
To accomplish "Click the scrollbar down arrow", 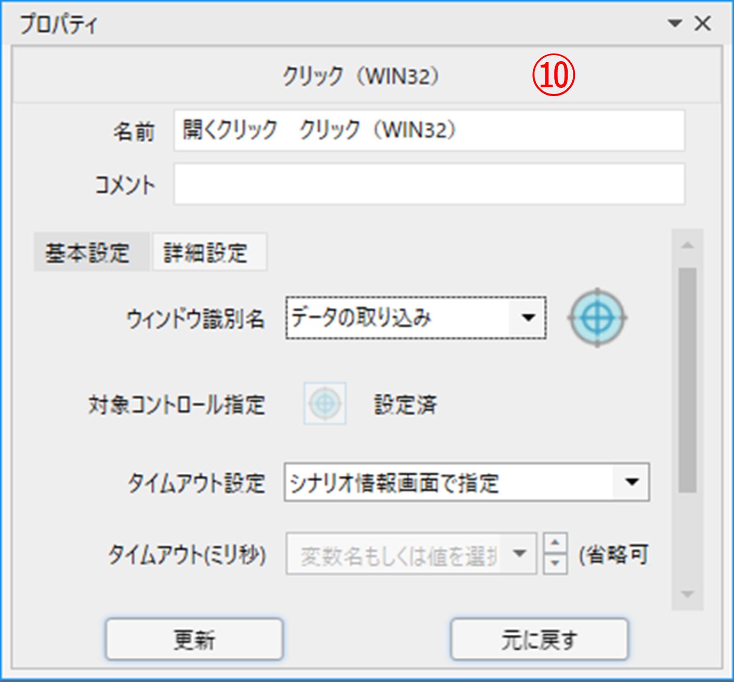I will pyautogui.click(x=687, y=594).
